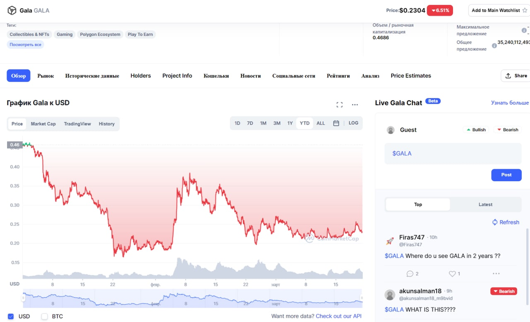Open the Price Estimates tab
This screenshot has height=322, width=530.
(x=411, y=76)
